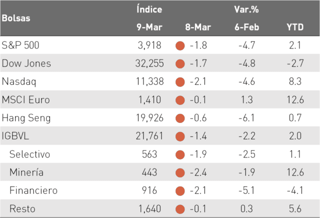
Task: Click the red dot in Minería row
Action: 180,173
